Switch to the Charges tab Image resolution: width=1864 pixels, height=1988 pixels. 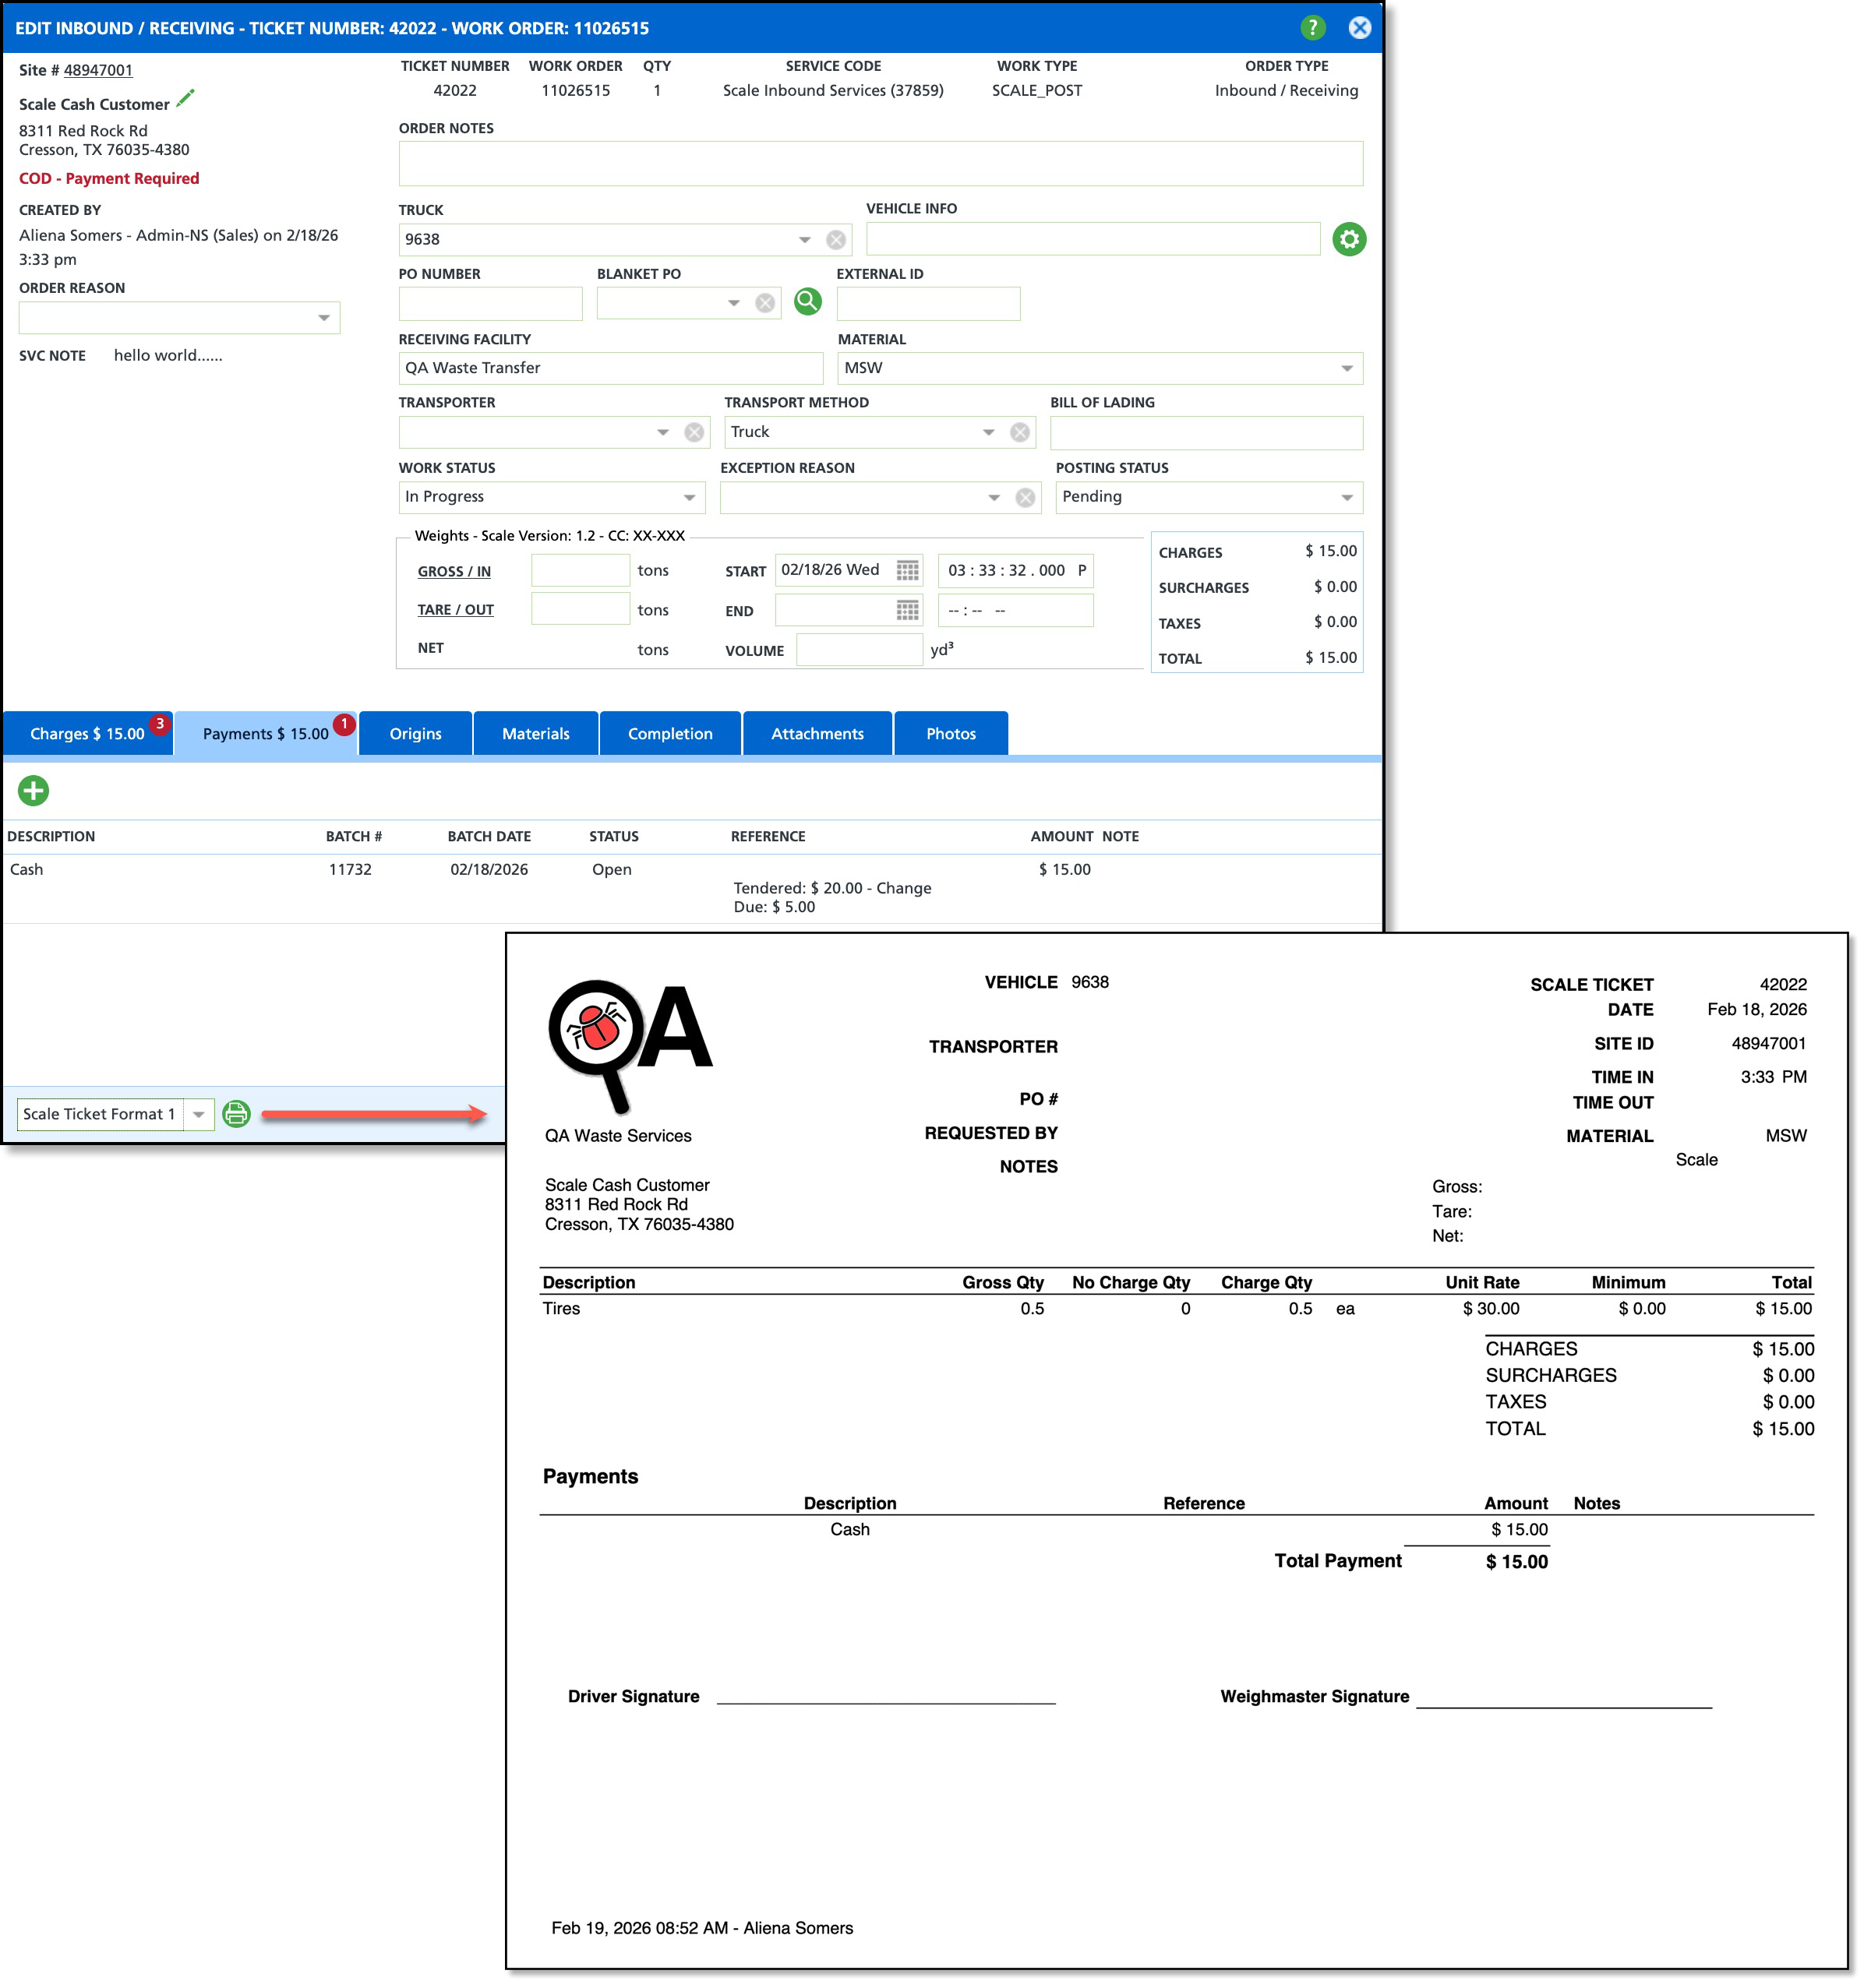pos(88,734)
